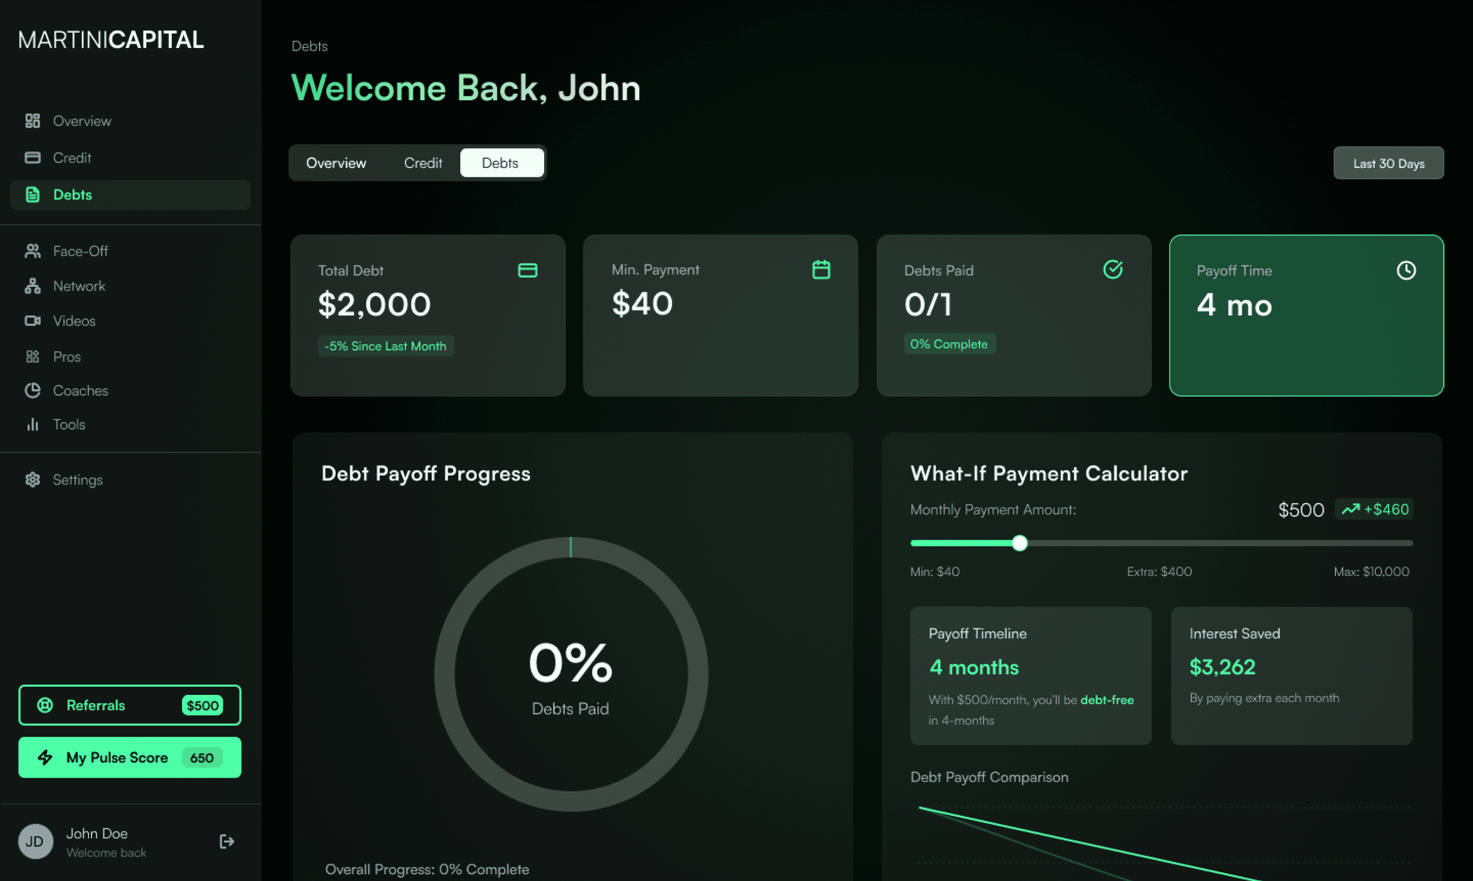
Task: Click the Referrals $500 button
Action: [129, 705]
